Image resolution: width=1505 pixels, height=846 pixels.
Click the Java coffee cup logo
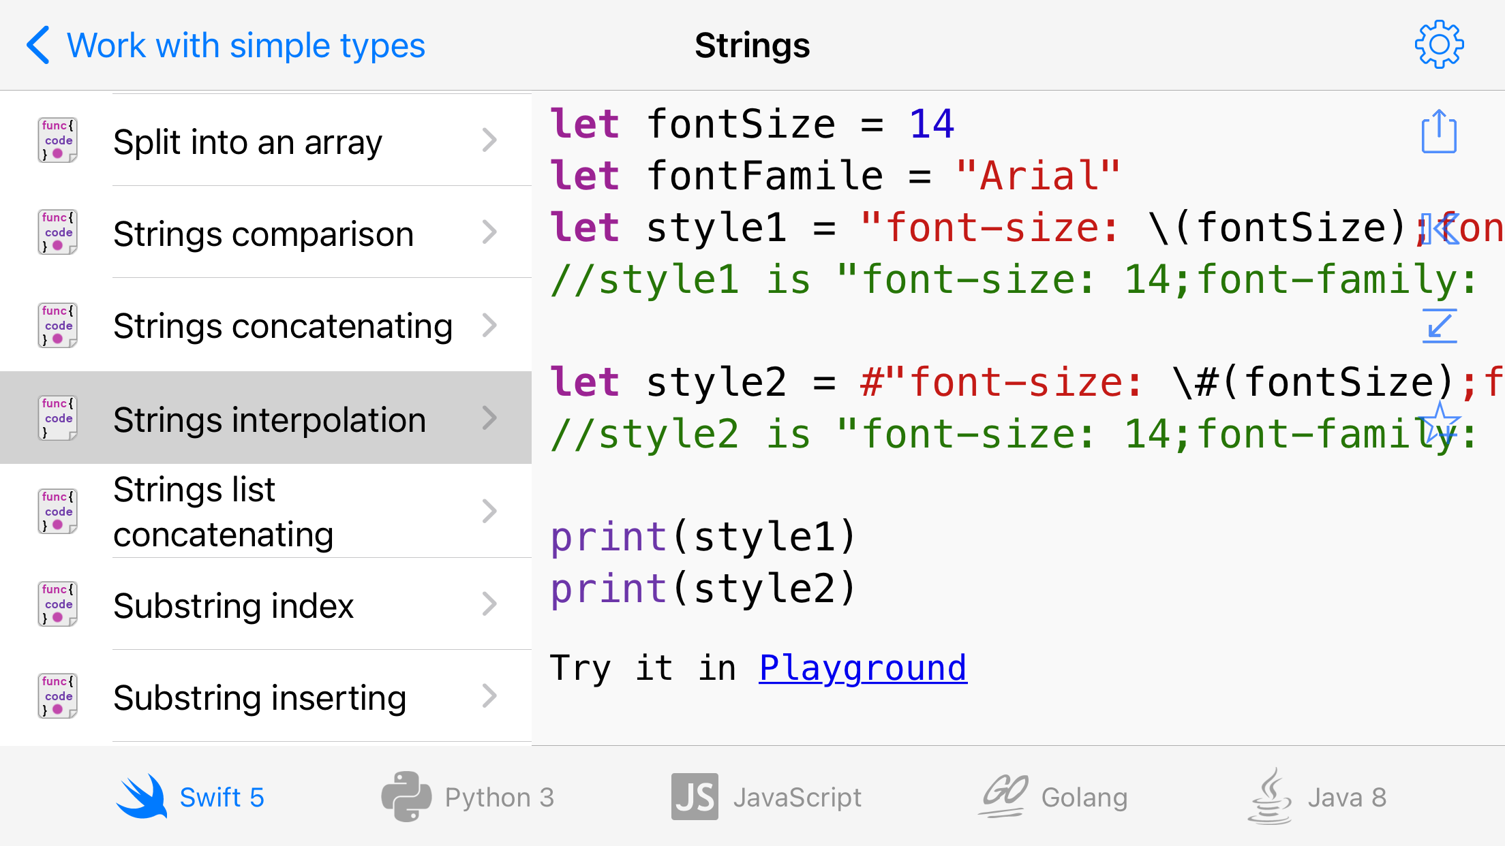1270,796
